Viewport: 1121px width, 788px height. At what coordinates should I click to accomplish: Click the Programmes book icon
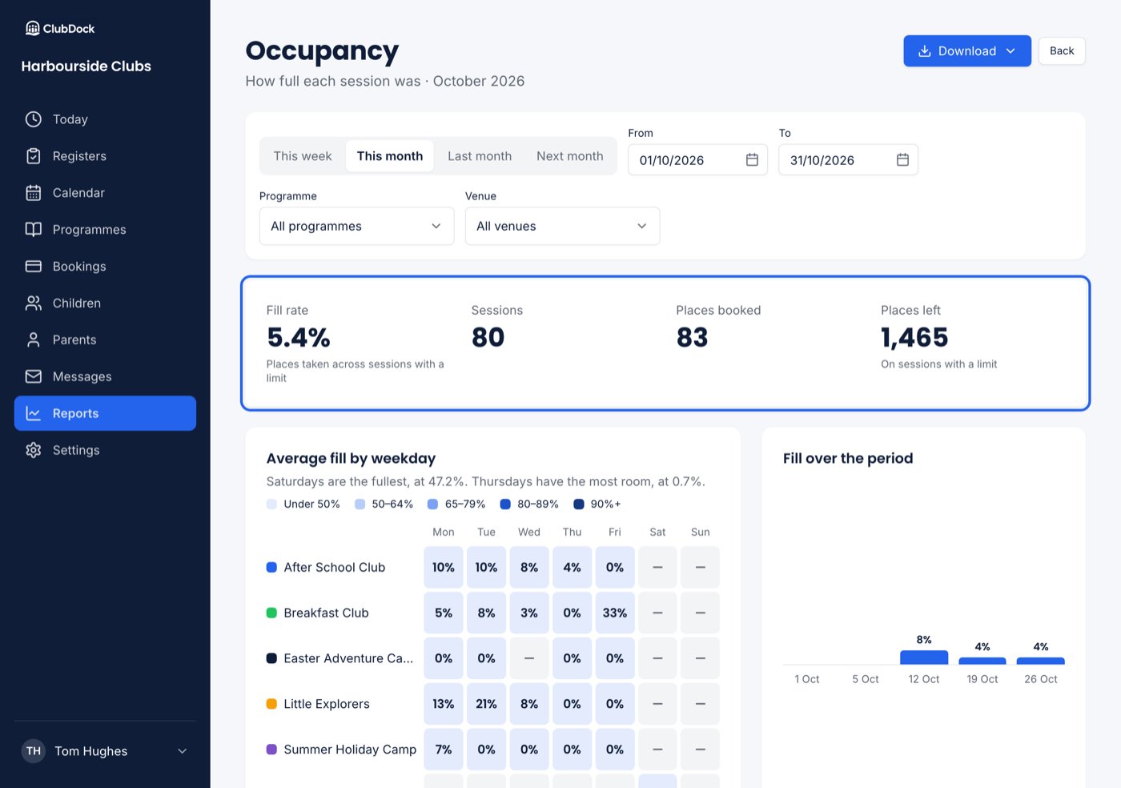[34, 230]
